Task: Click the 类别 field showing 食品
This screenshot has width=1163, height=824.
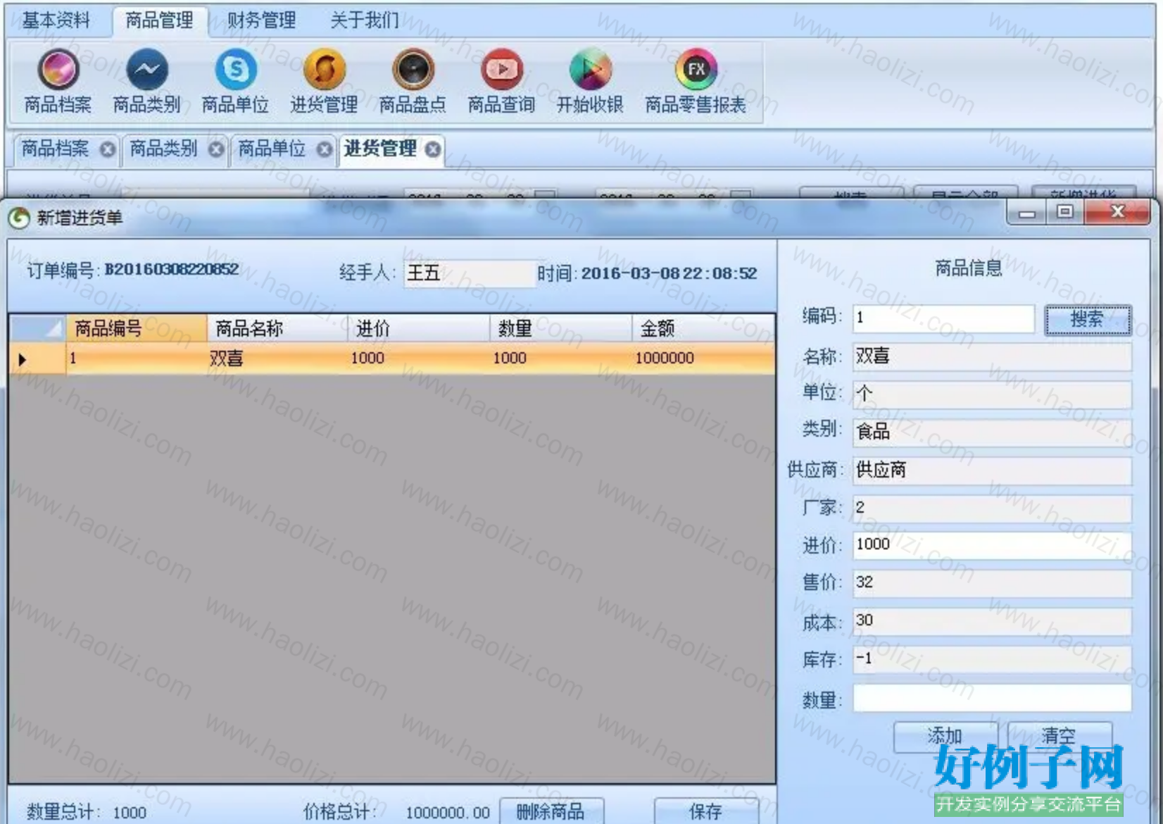Action: [992, 432]
